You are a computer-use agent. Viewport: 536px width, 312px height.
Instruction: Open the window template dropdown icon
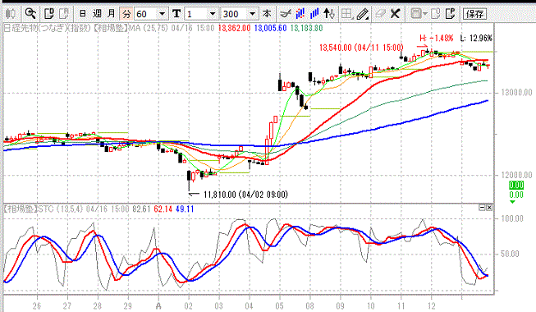pyautogui.click(x=419, y=14)
